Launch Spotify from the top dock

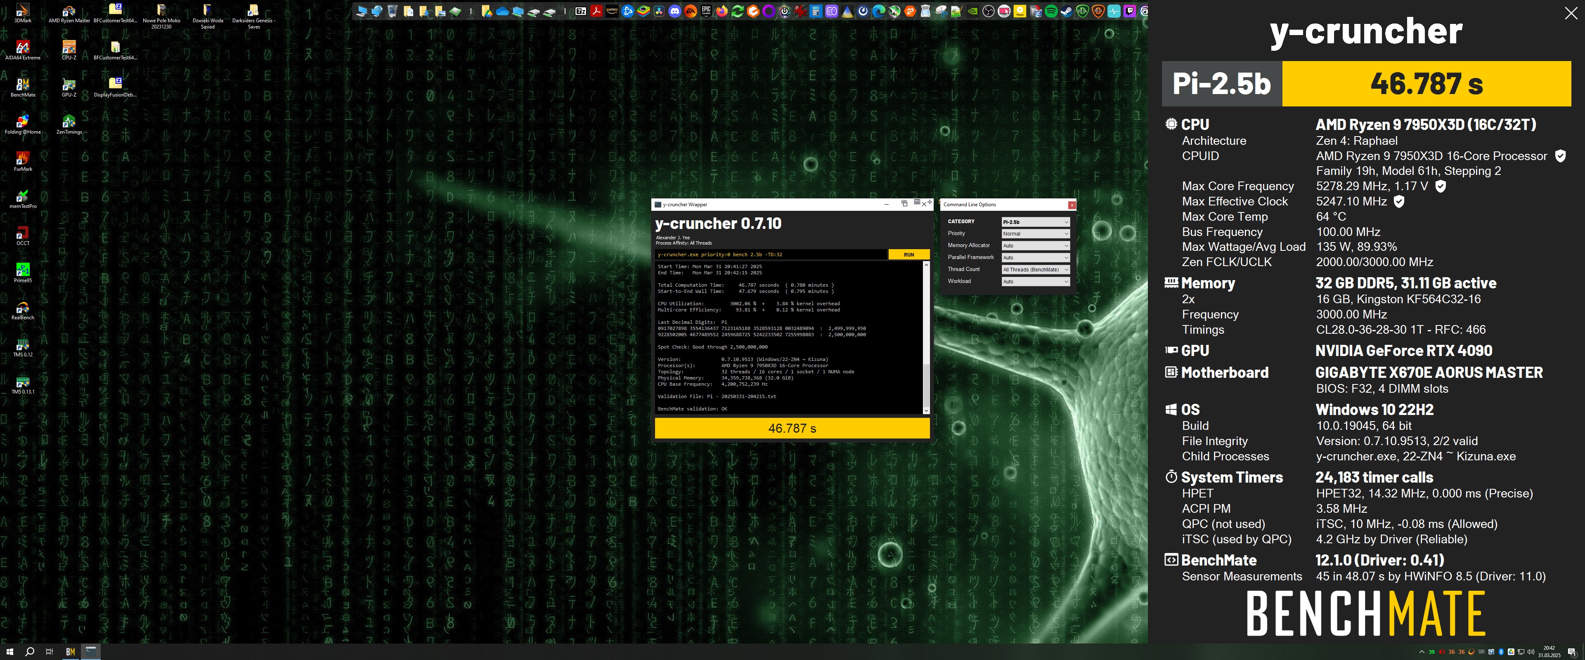1051,11
